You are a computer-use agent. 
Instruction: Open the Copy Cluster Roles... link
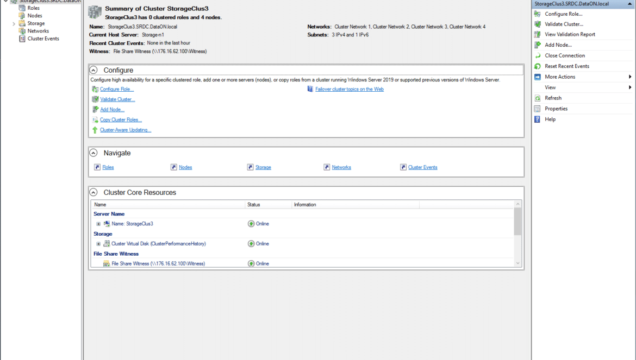pos(121,120)
